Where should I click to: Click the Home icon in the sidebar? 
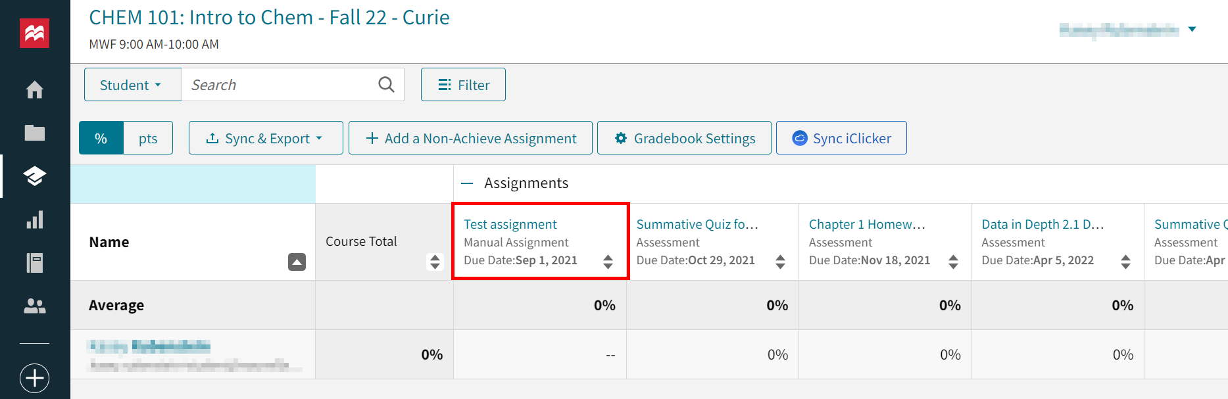pyautogui.click(x=34, y=90)
